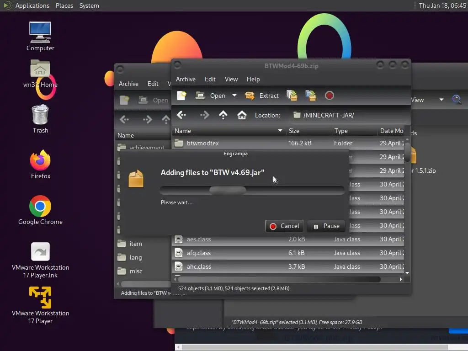This screenshot has width=468, height=351.
Task: Cancel adding files to BTW v4.69.jar
Action: [284, 226]
